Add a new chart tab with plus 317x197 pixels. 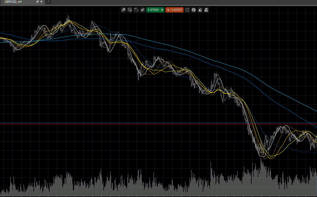pos(48,2)
